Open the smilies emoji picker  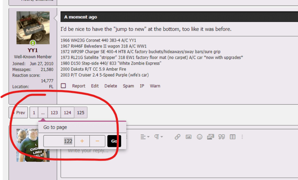[x=199, y=137]
